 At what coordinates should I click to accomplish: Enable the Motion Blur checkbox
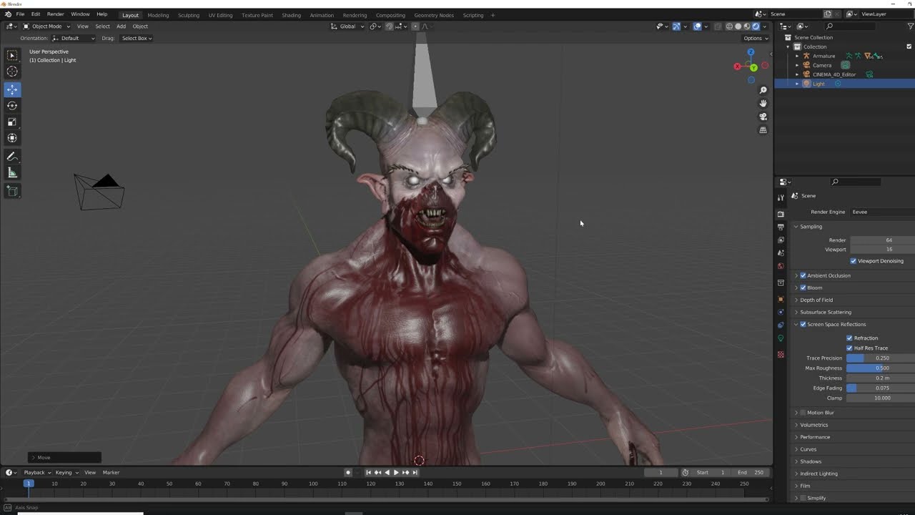(x=803, y=413)
